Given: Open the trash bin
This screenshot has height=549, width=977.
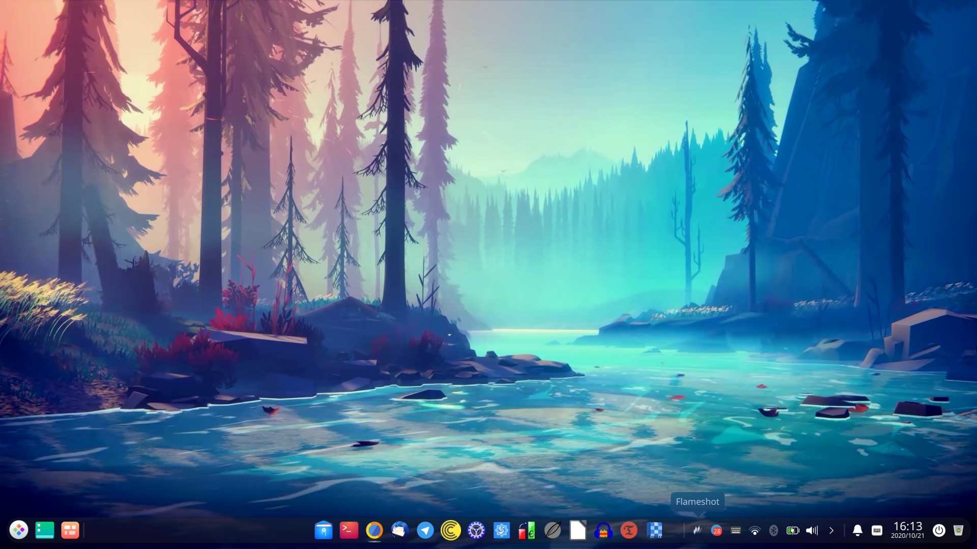Looking at the screenshot, I should [x=959, y=530].
